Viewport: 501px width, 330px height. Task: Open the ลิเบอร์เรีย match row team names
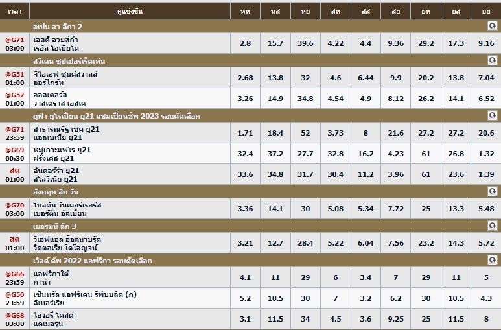[85, 298]
